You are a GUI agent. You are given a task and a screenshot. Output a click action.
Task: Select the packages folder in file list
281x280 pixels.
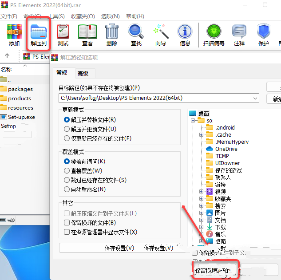pos(16,89)
